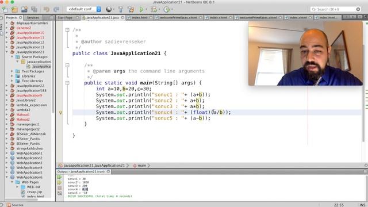Select the deneme2 project

(24, 28)
